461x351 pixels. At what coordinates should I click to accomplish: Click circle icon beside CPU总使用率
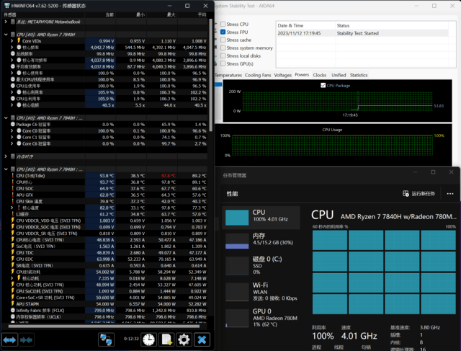click(13, 86)
